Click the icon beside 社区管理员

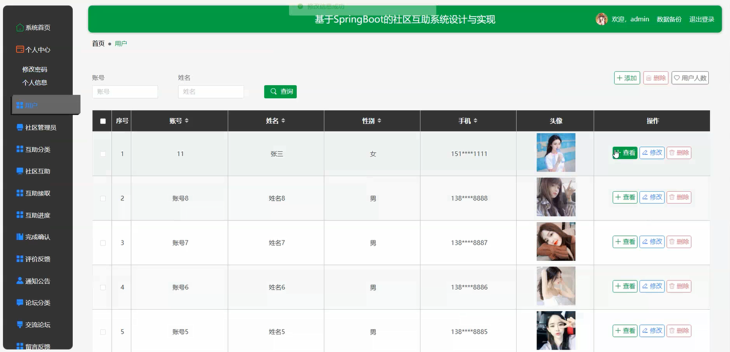(x=20, y=128)
